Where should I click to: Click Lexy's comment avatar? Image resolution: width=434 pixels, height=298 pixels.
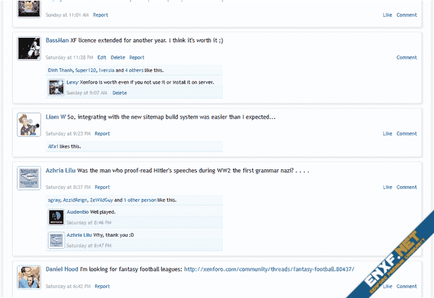[x=57, y=86]
